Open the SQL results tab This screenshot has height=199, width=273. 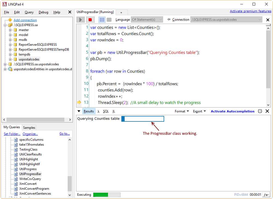click(106, 111)
